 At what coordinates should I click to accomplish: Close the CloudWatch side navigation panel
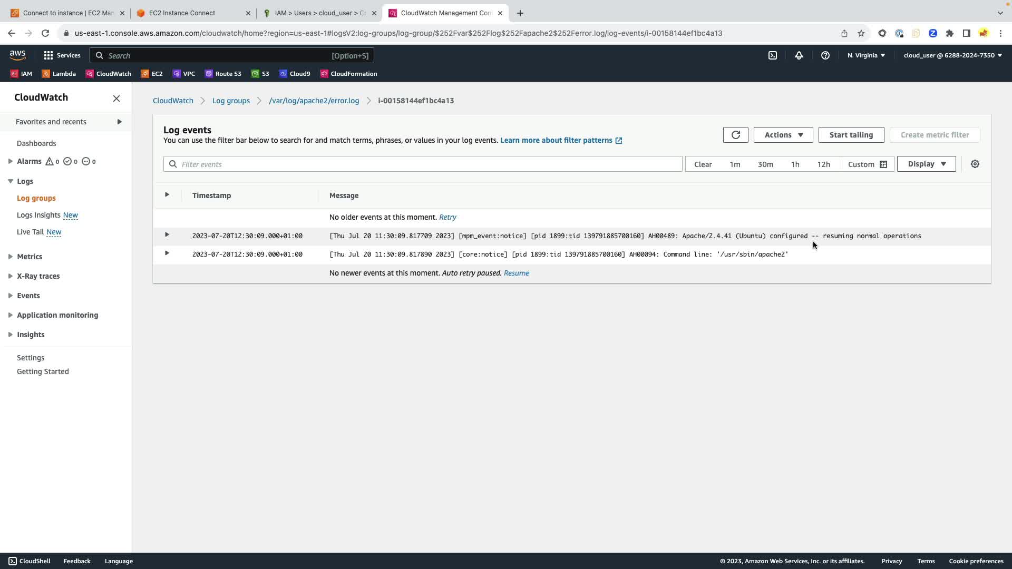click(x=116, y=99)
